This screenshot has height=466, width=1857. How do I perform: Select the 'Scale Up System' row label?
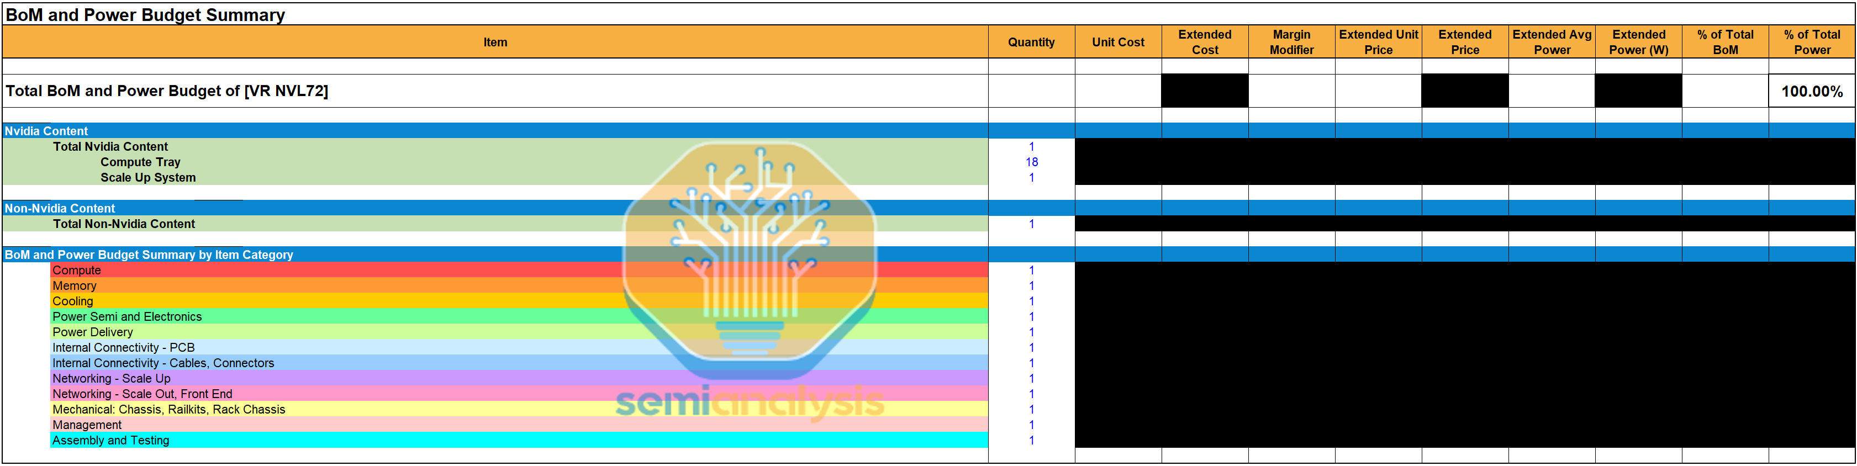pos(148,177)
